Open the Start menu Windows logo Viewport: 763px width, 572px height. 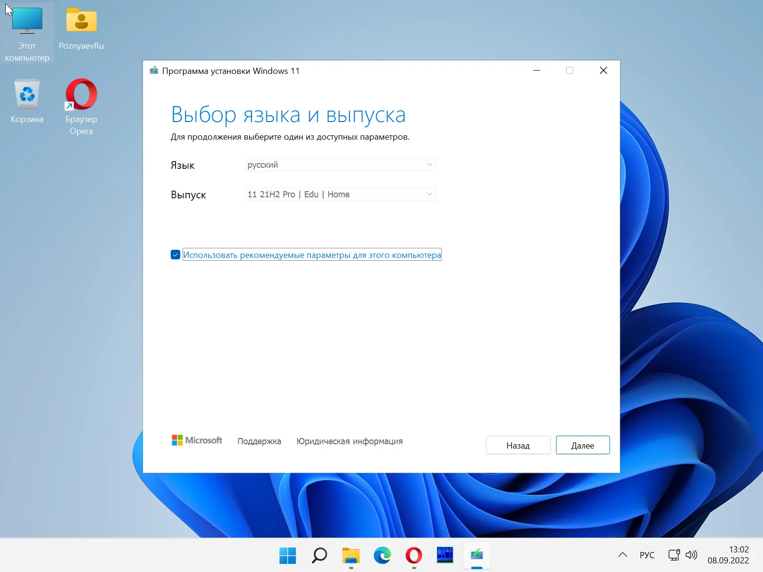tap(288, 555)
